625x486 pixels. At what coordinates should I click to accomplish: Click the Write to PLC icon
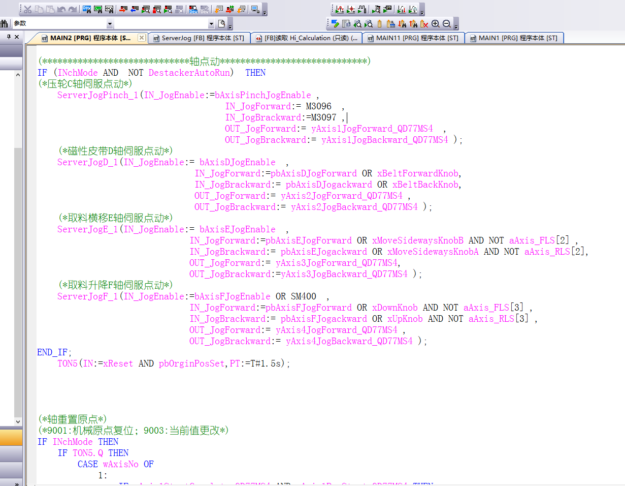[x=123, y=9]
